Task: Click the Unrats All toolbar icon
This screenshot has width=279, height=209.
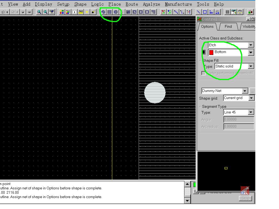Action: click(163, 12)
